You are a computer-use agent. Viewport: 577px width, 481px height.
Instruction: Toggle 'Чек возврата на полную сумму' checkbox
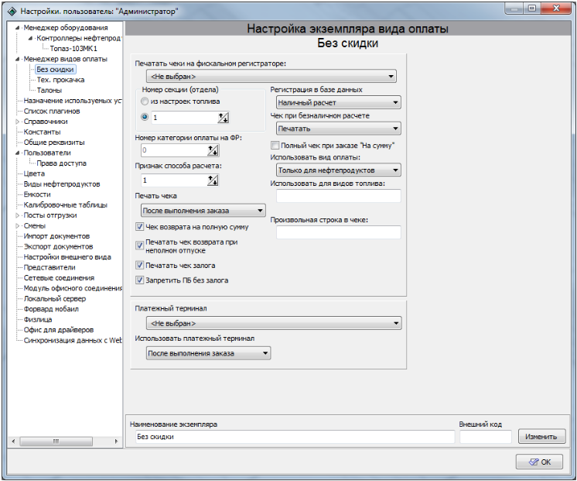(139, 227)
